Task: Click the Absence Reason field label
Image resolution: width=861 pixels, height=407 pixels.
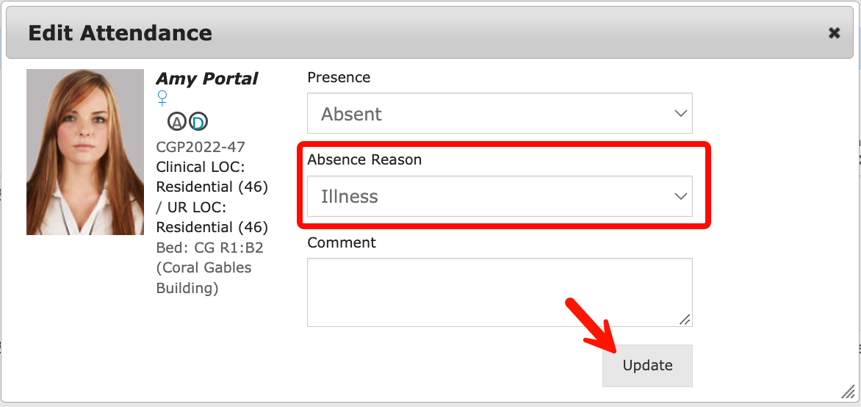Action: (364, 159)
